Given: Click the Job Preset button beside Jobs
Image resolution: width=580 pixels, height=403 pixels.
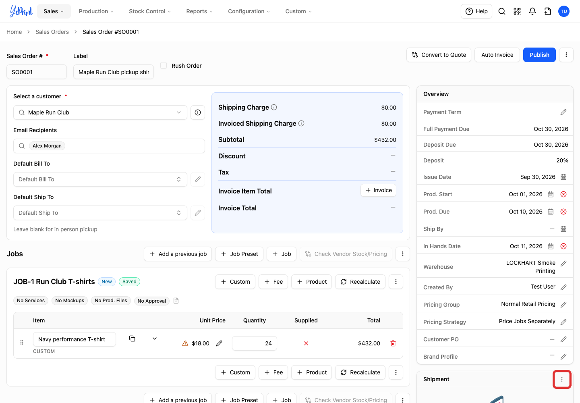Looking at the screenshot, I should pos(239,254).
